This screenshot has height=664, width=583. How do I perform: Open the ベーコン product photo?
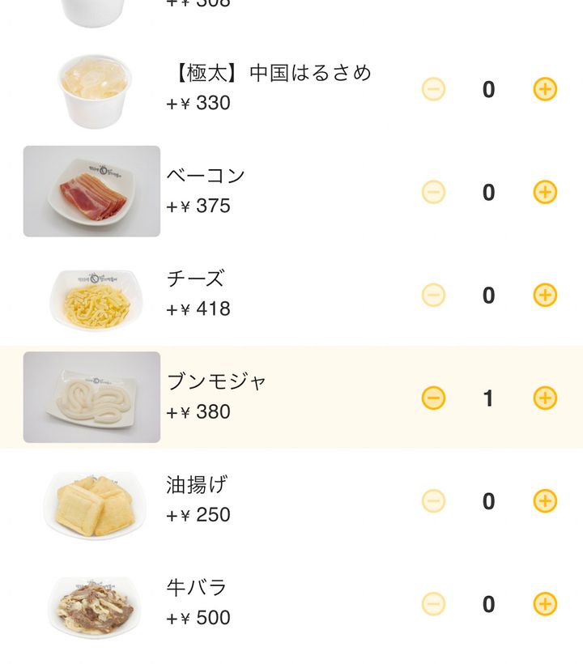(91, 192)
